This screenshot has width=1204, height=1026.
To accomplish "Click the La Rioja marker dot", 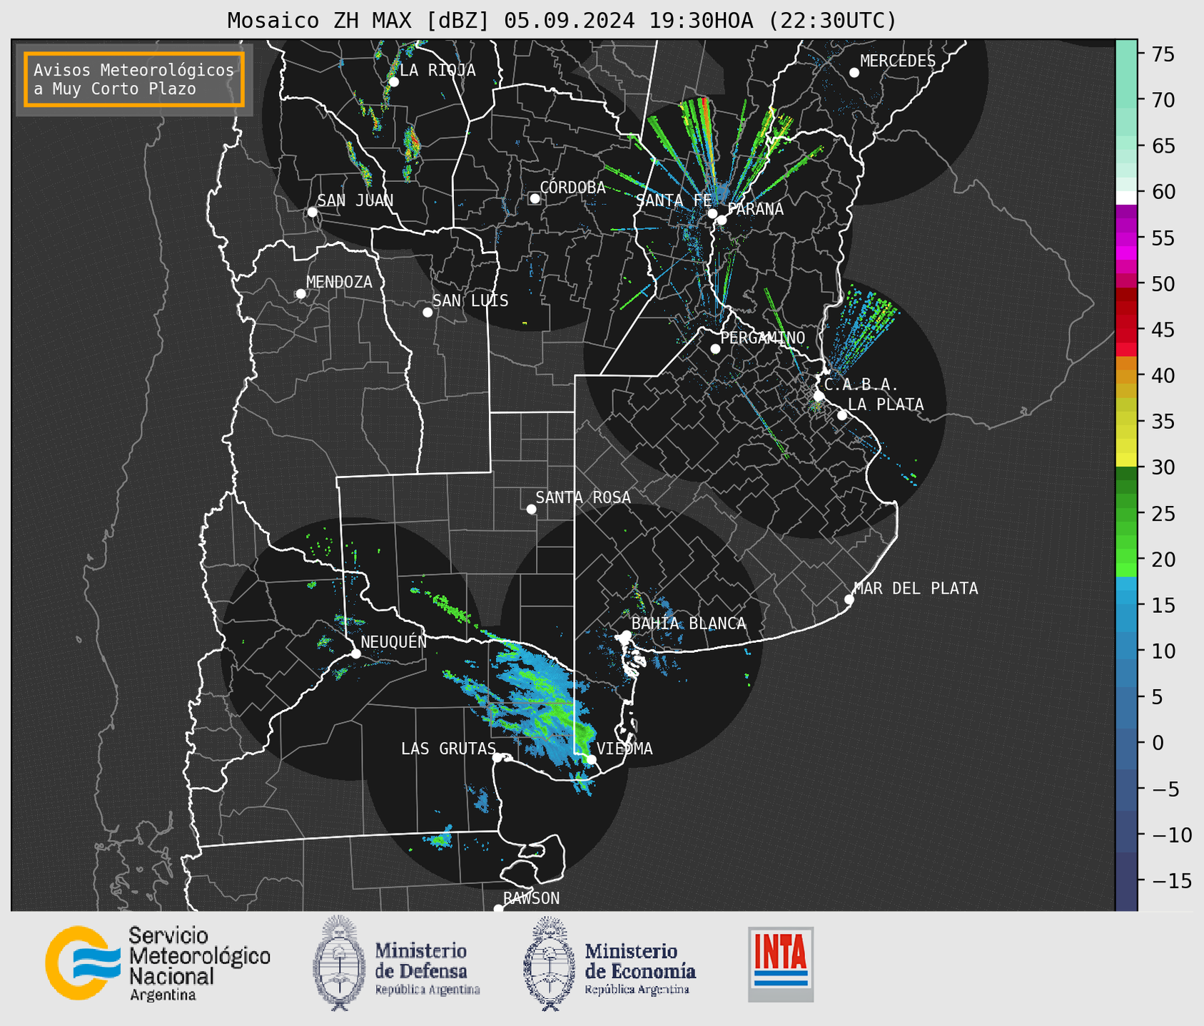I will 393,82.
